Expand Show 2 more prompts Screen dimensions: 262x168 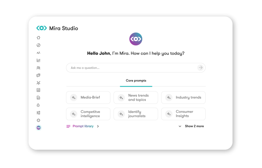point(191,126)
